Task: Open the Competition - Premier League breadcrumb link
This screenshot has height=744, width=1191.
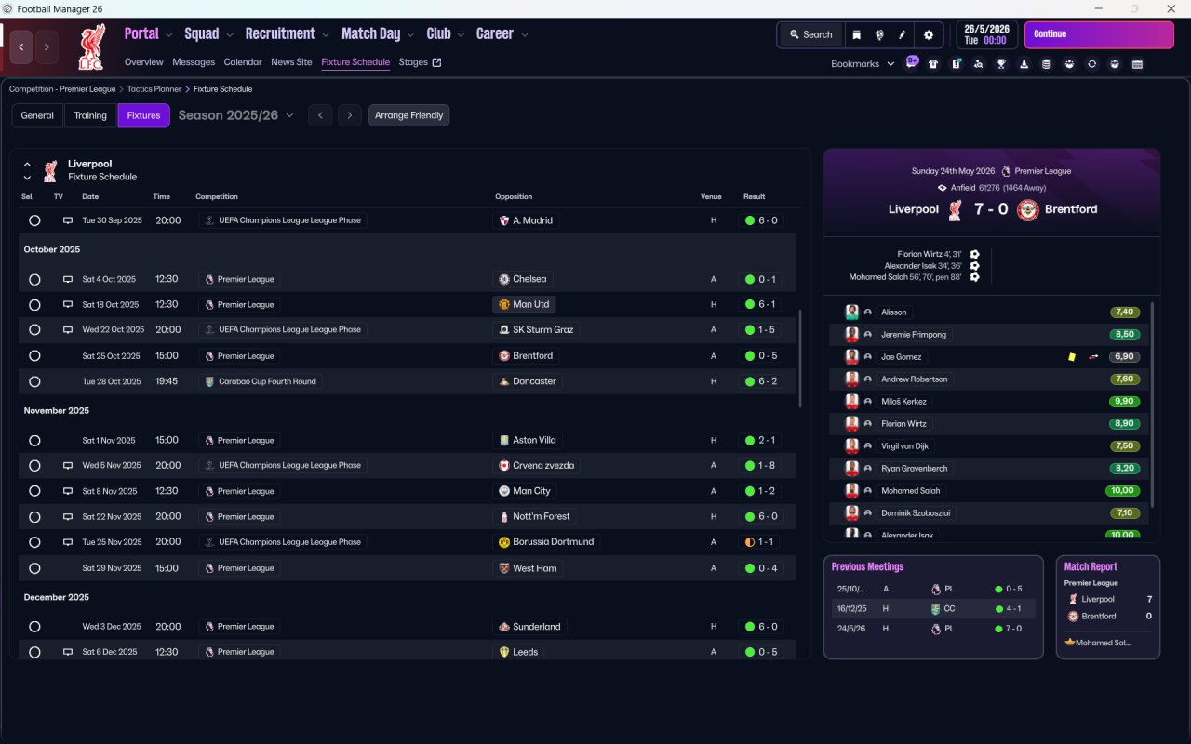Action: tap(62, 89)
